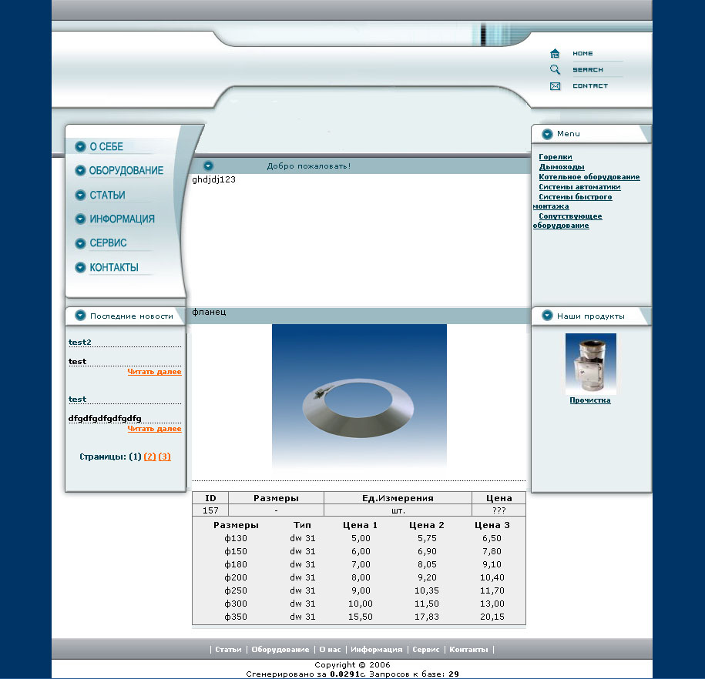
Task: Click Читать далее under dfgdfgdfgdfgdfg
Action: 154,429
